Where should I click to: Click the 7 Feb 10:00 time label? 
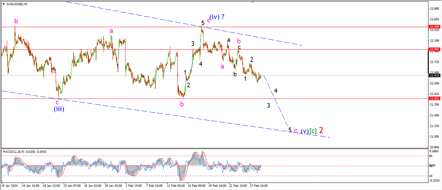[154, 186]
